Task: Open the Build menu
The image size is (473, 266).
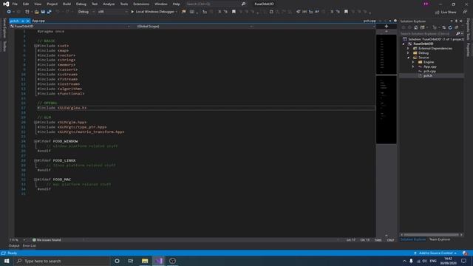Action: 67,4
